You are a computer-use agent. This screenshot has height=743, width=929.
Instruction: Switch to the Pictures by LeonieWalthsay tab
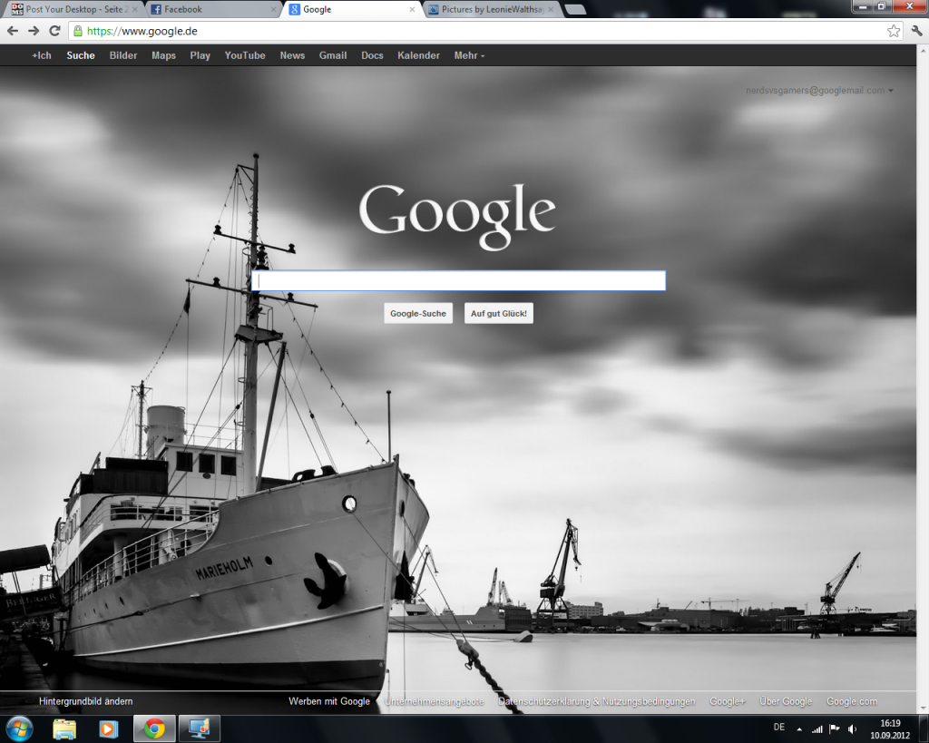tap(492, 9)
